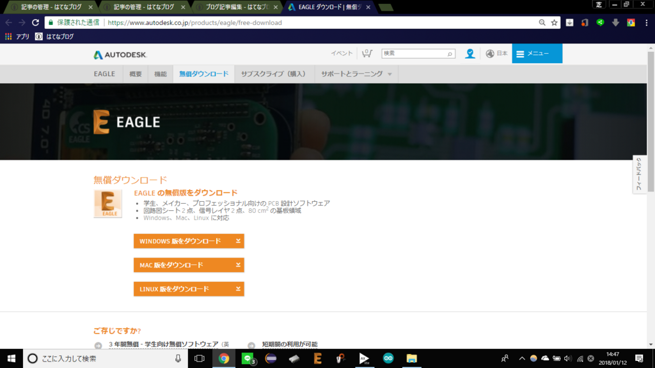Open 3年間無償 - 学生向け無償ソフトウェア link
655x368 pixels.
pos(163,344)
